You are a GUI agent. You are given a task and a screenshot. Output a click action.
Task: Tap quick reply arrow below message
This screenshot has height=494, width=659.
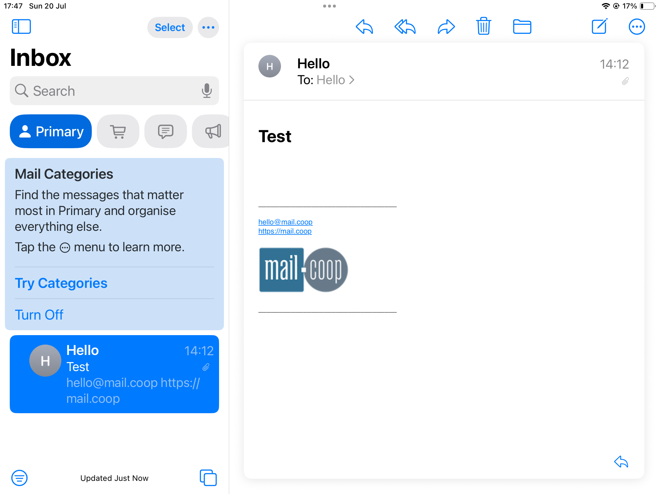click(x=621, y=462)
